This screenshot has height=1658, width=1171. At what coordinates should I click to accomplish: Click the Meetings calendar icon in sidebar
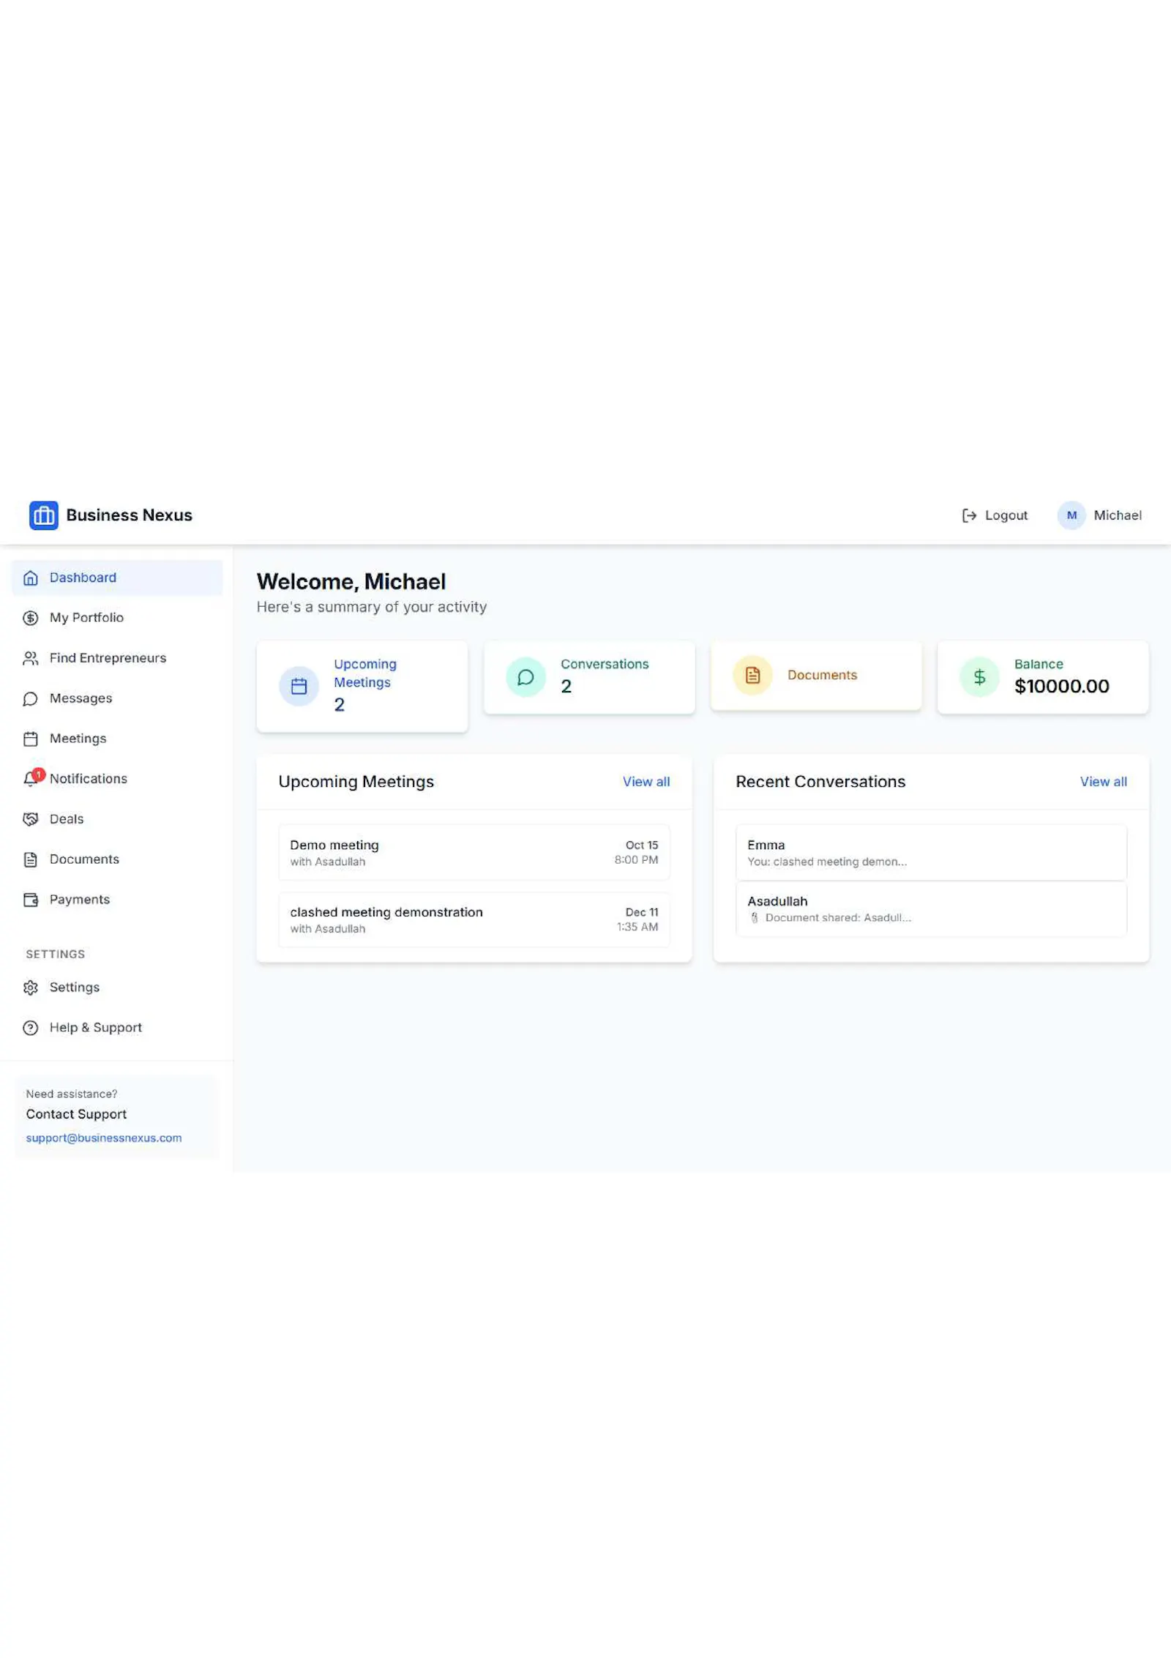pos(31,739)
